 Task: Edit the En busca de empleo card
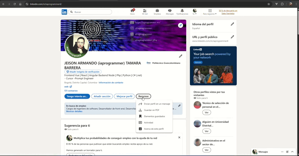(x=179, y=106)
